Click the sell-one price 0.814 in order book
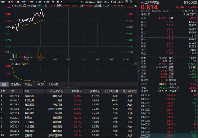This screenshot has height=138, width=198. coord(170,36)
